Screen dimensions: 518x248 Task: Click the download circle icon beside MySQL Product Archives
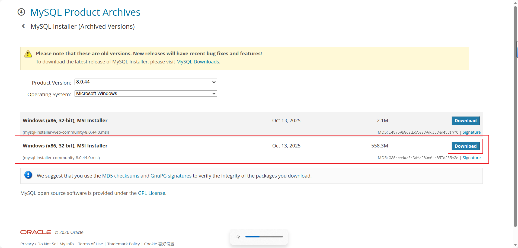[21, 12]
